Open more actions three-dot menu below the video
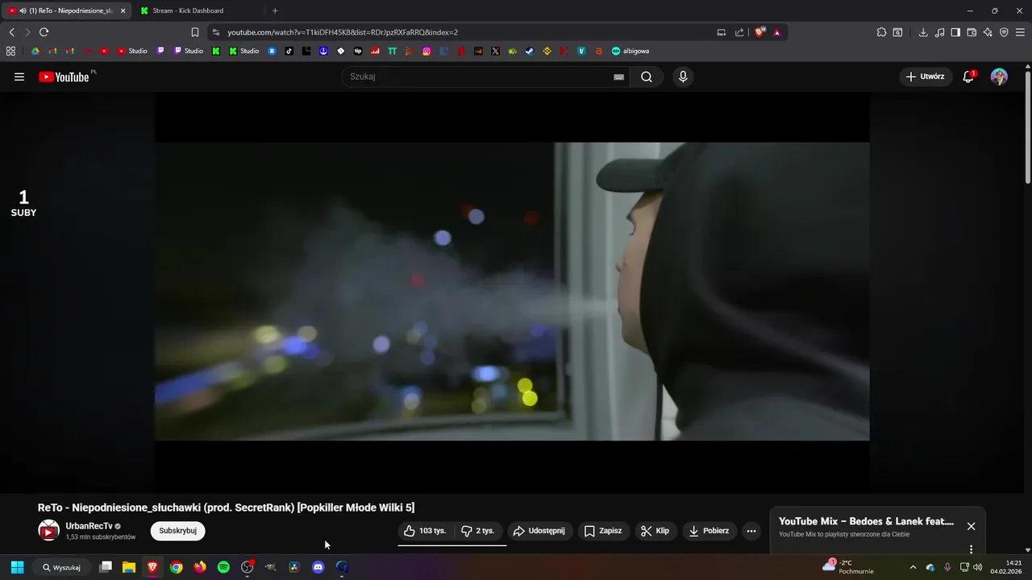Viewport: 1032px width, 580px height. click(x=751, y=531)
